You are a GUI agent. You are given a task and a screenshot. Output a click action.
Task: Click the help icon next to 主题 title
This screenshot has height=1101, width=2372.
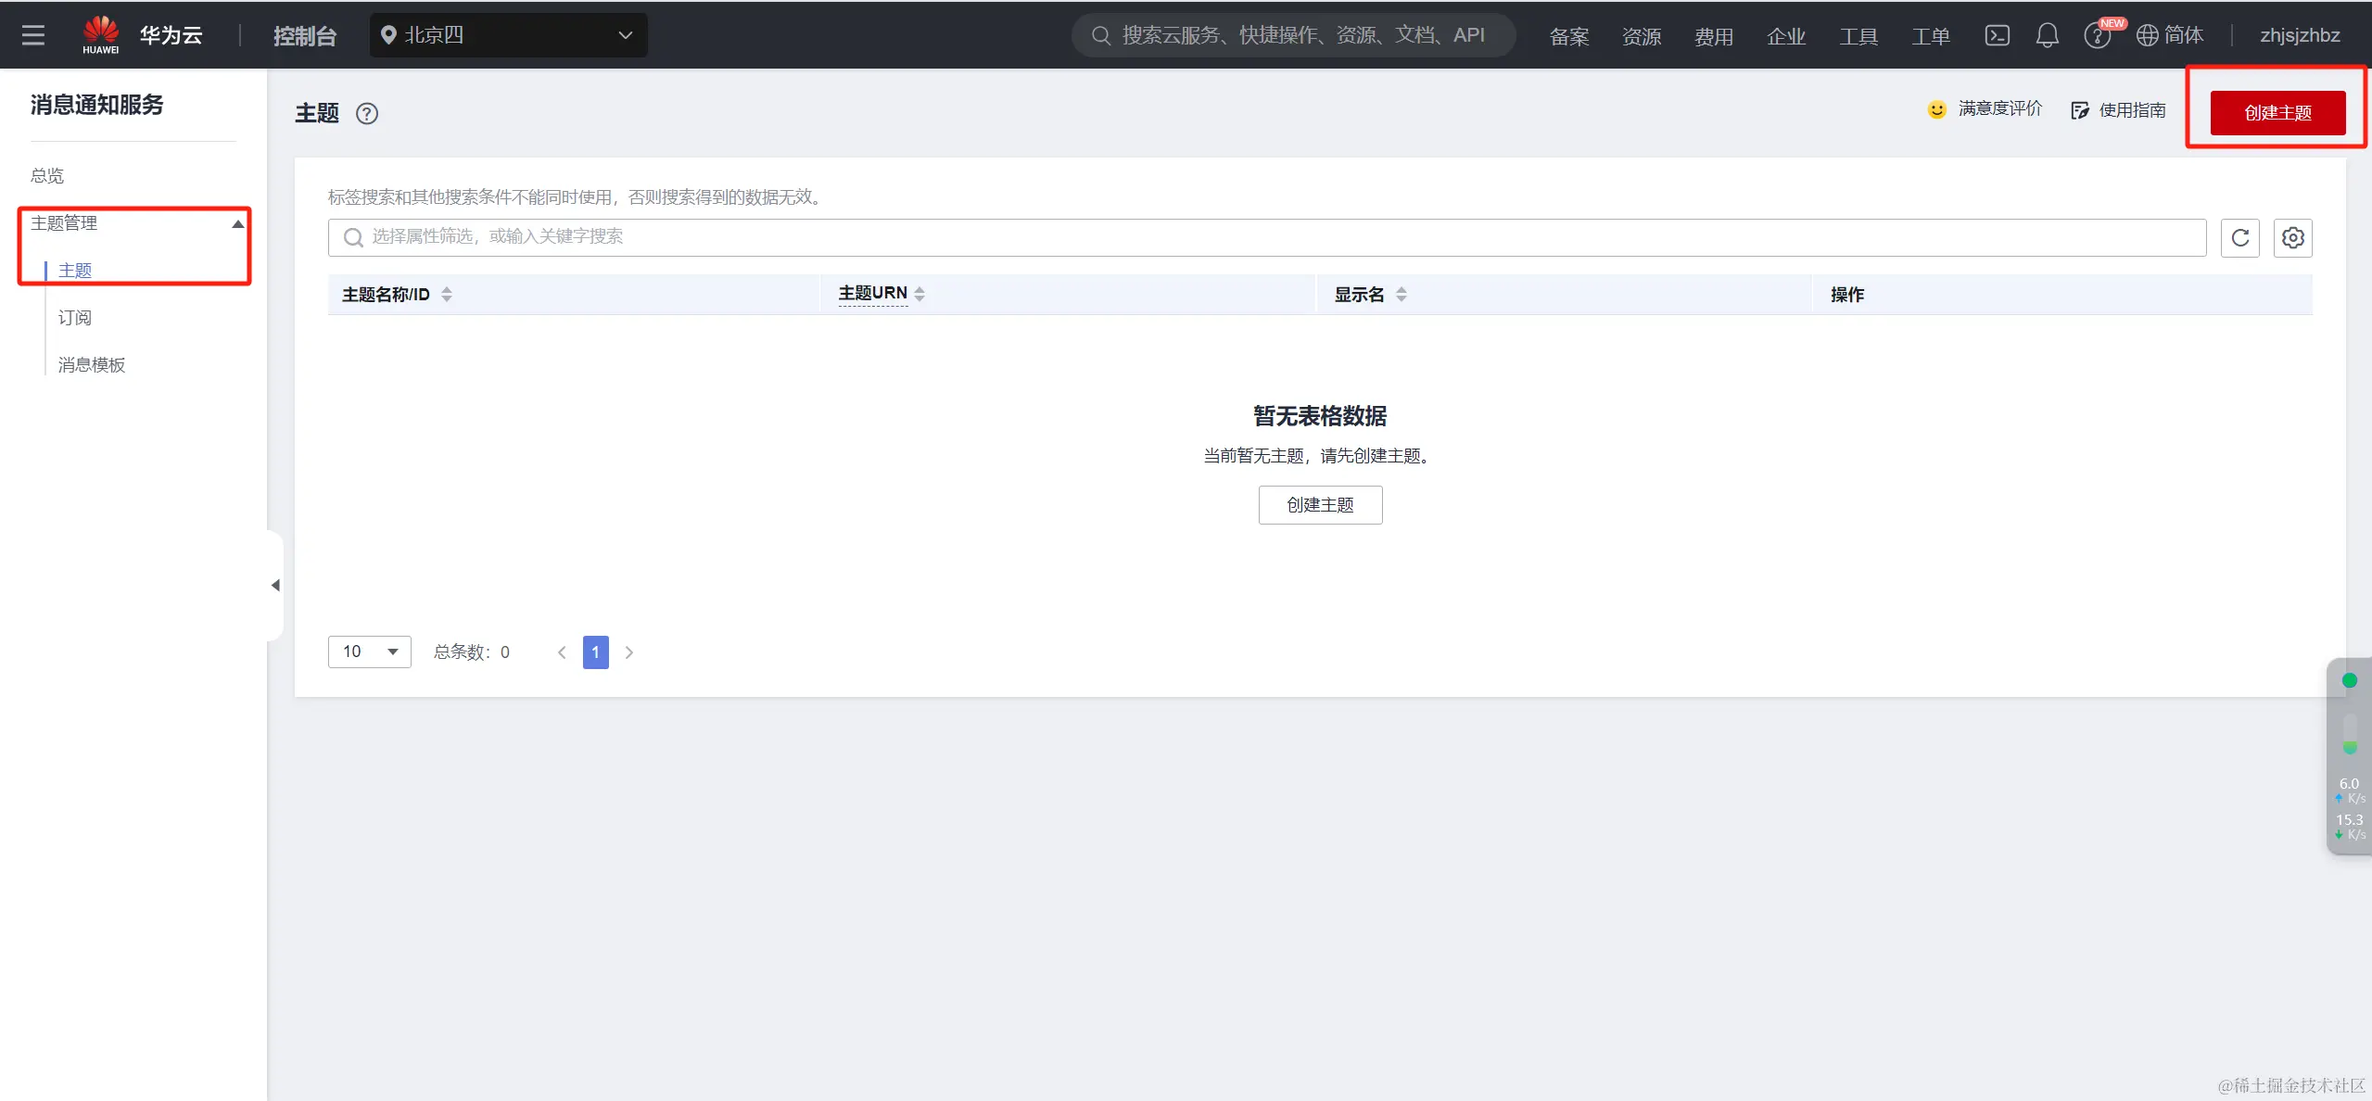367,113
